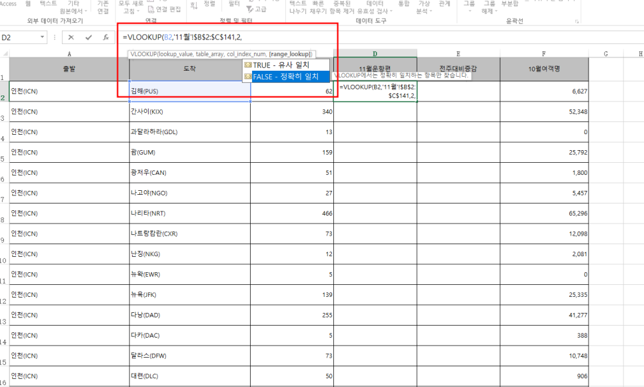Click the 출발 header cell
Screen dimensions: 644x387
(69, 69)
